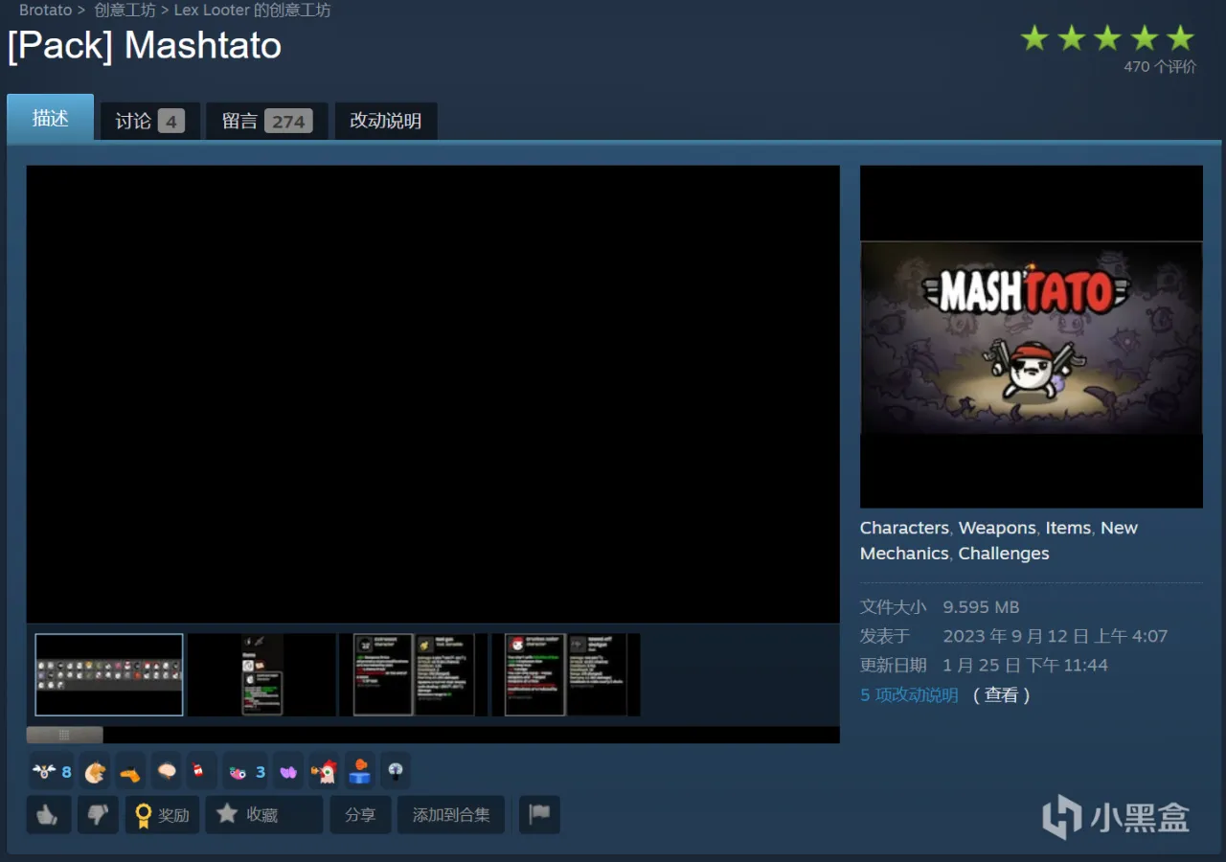
Task: Select the fourth screenshot thumbnail
Action: [566, 674]
